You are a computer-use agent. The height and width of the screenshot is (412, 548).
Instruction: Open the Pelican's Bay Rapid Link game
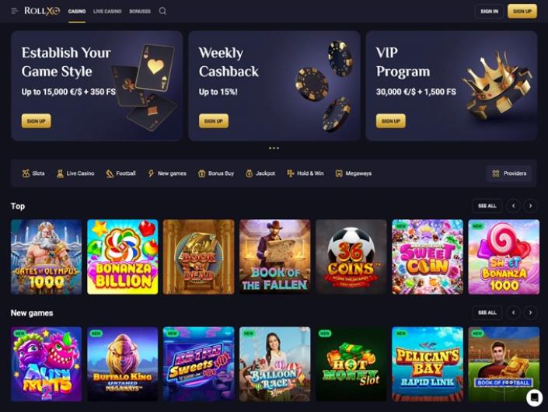coord(428,364)
